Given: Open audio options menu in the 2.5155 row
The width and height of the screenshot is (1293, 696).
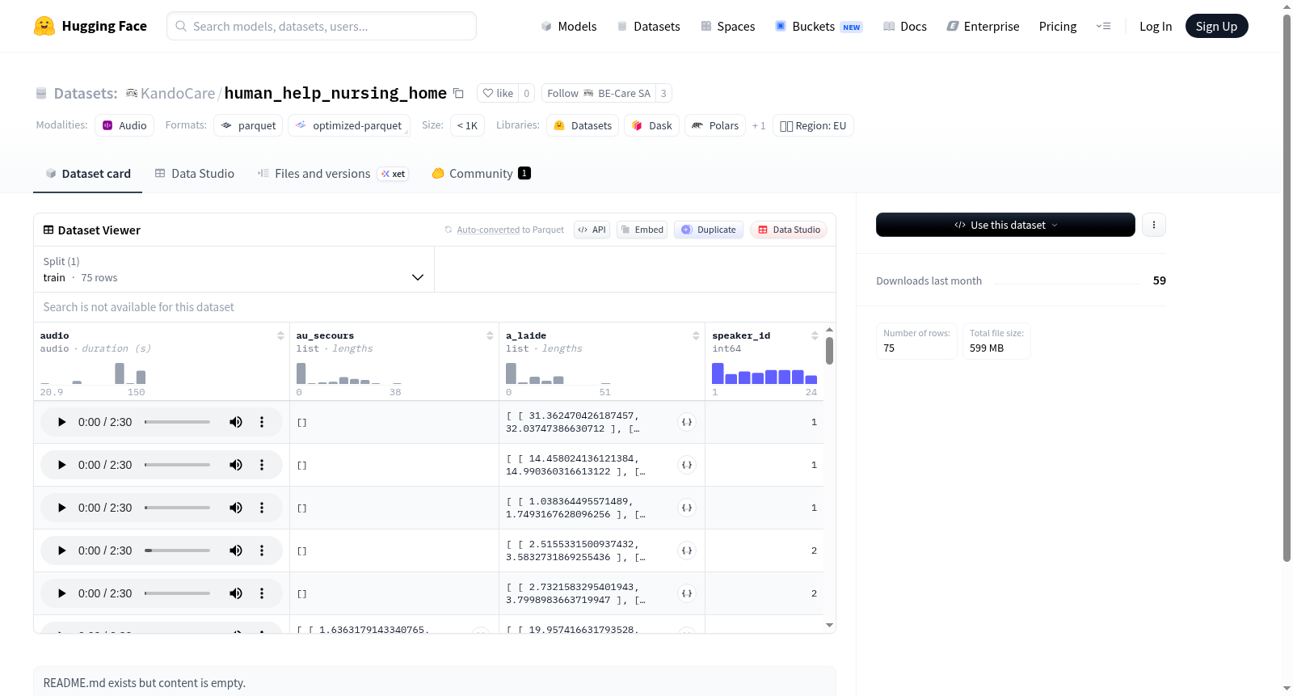Looking at the screenshot, I should point(262,550).
